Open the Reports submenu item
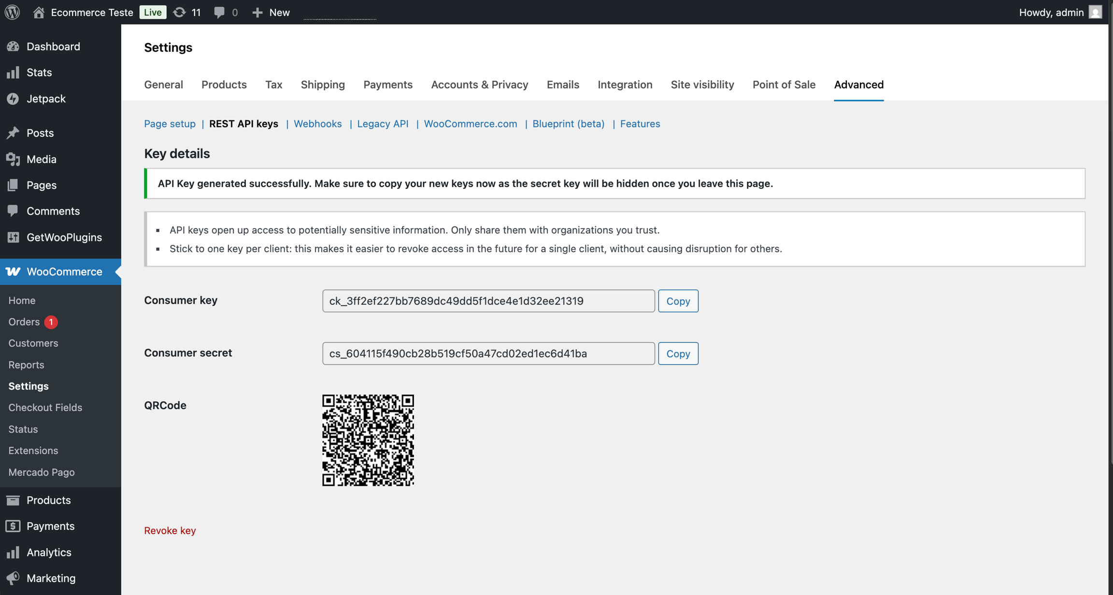 (x=26, y=365)
